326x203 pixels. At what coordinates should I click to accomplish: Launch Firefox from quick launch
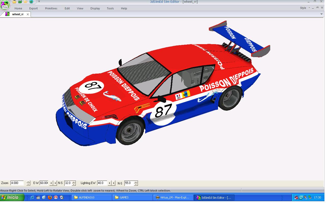point(50,197)
